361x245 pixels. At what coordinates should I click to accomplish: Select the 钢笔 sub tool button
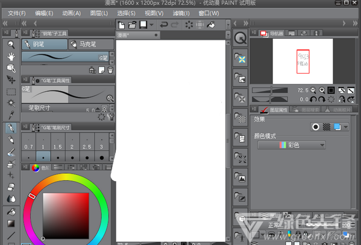coord(45,44)
